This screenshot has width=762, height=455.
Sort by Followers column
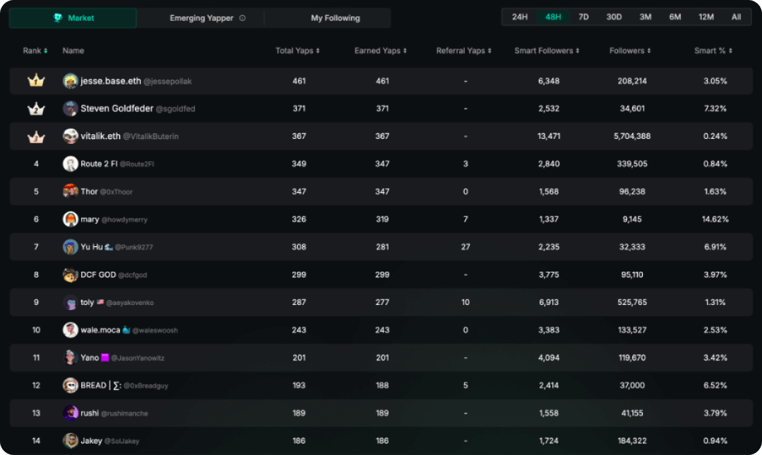[630, 50]
